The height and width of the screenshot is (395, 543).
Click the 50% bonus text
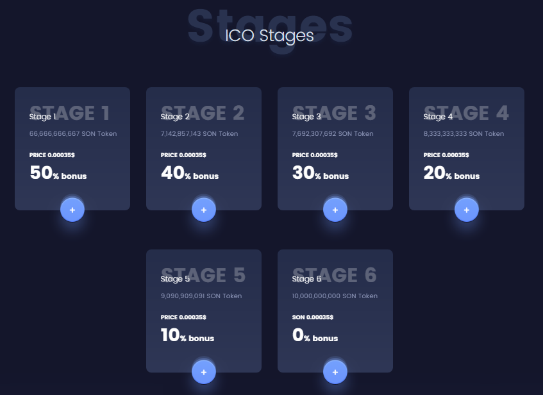point(58,174)
